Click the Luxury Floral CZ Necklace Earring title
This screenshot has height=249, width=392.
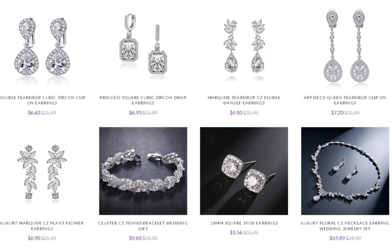click(345, 226)
